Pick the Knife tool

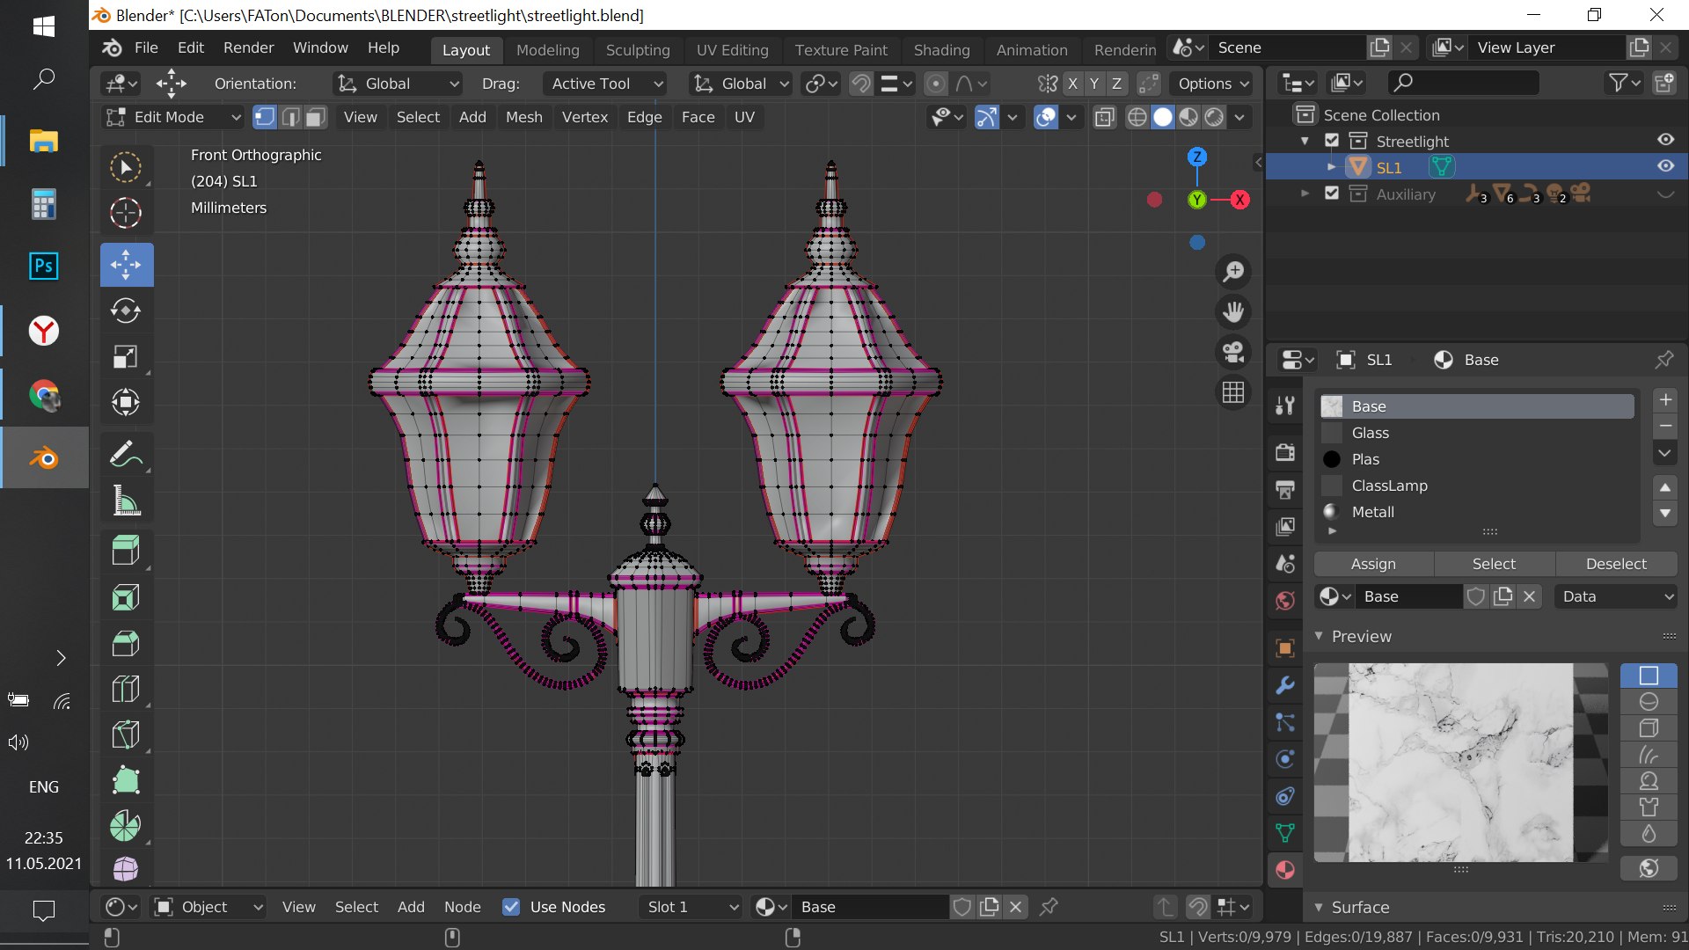tap(126, 734)
